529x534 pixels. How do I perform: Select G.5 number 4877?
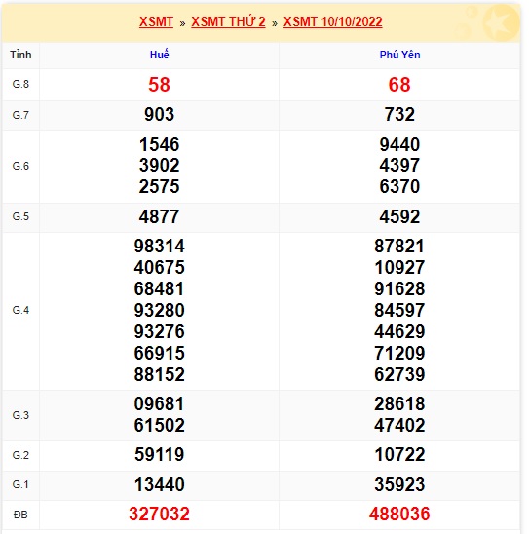coord(159,216)
